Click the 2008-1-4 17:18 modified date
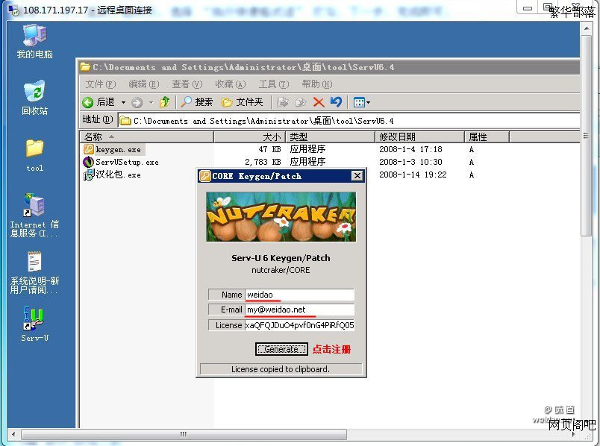Viewport: 600px width, 446px height. coord(410,149)
